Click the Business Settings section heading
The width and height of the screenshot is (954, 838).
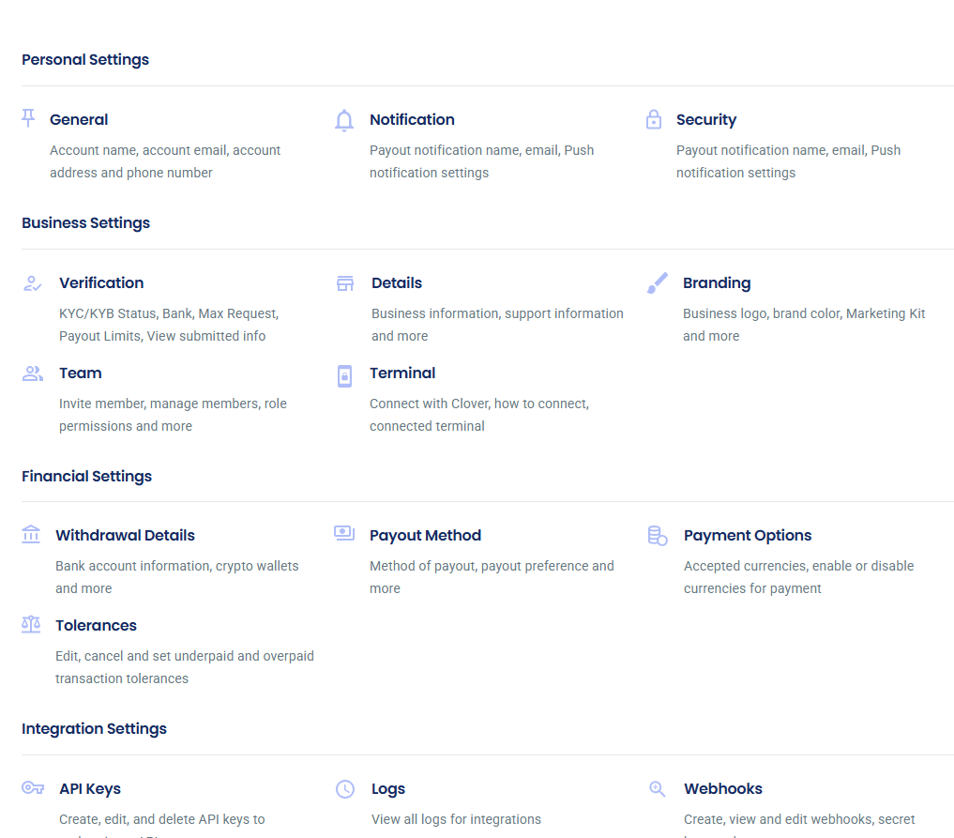[85, 222]
